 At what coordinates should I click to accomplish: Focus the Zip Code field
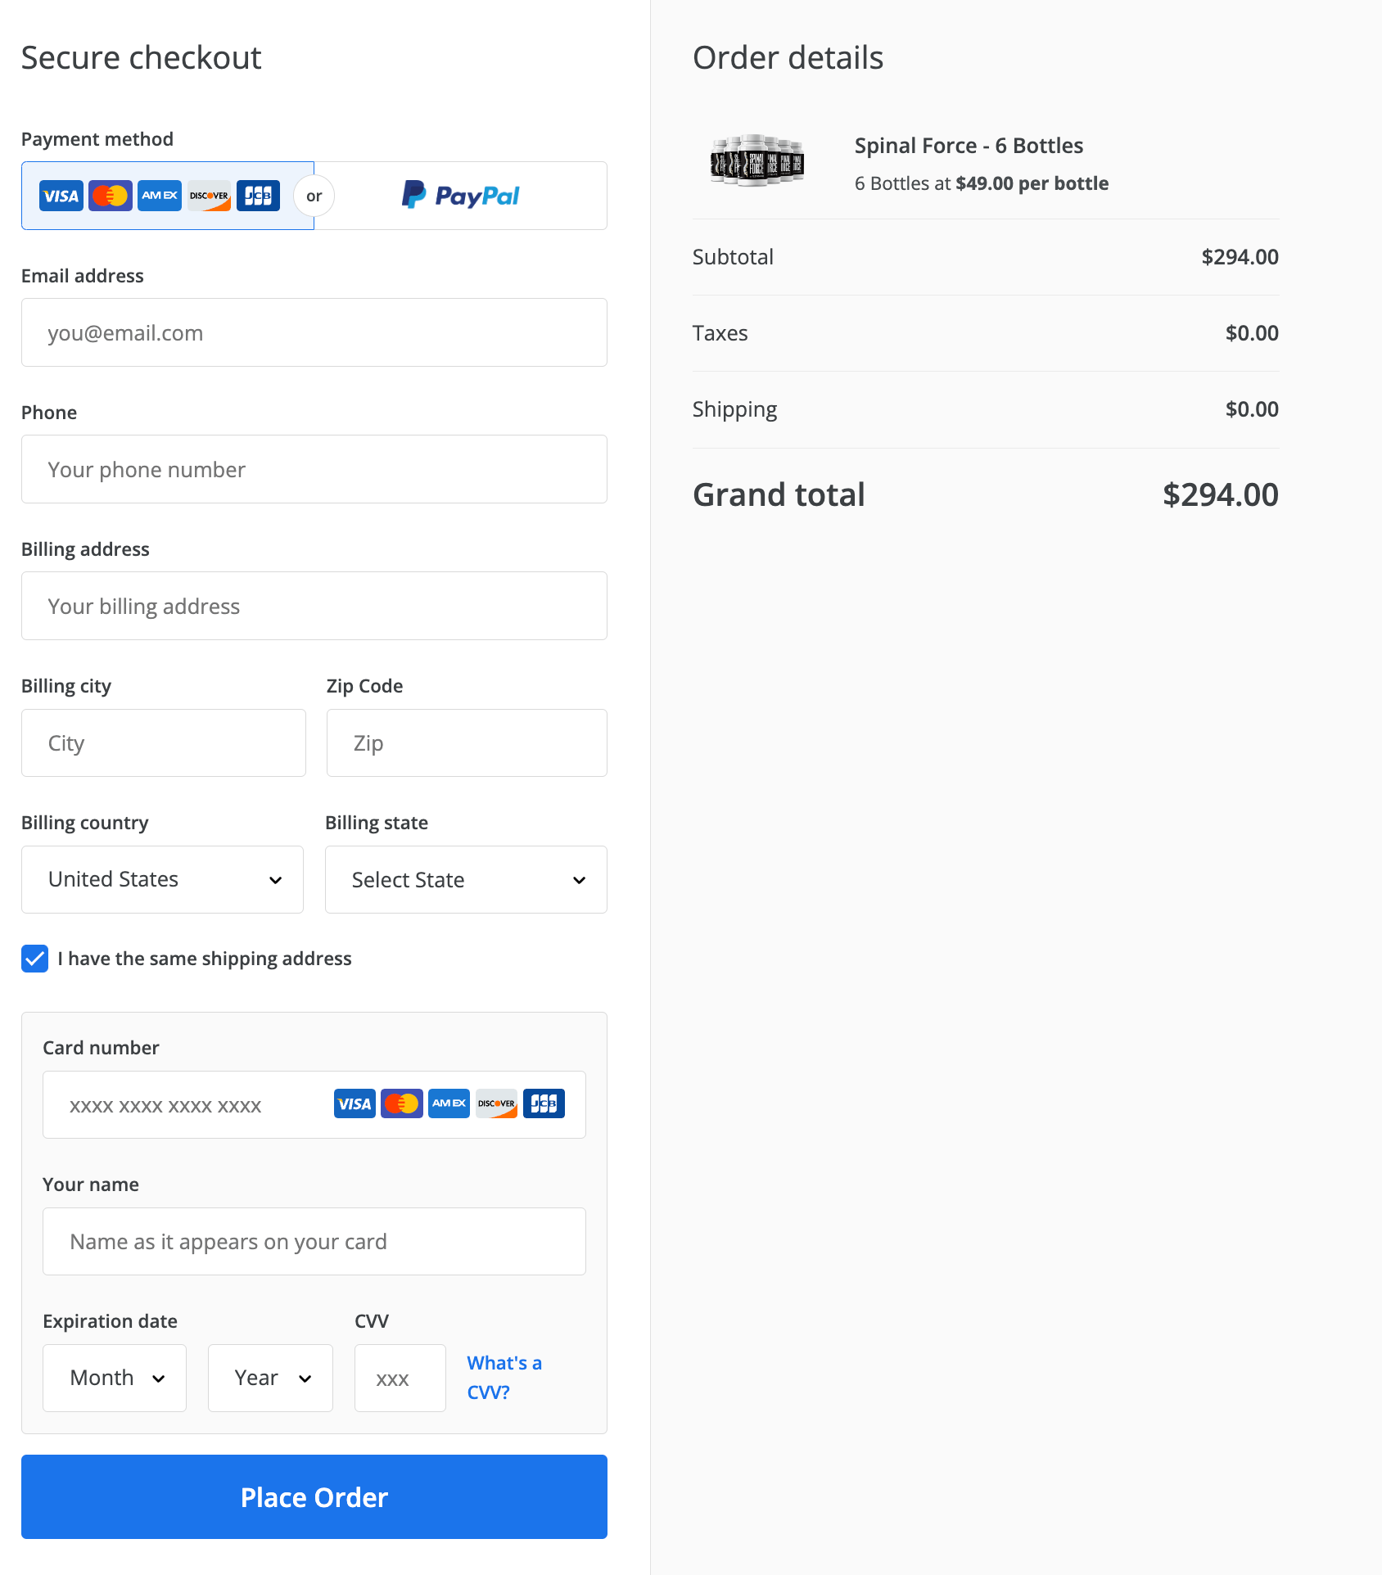click(467, 743)
